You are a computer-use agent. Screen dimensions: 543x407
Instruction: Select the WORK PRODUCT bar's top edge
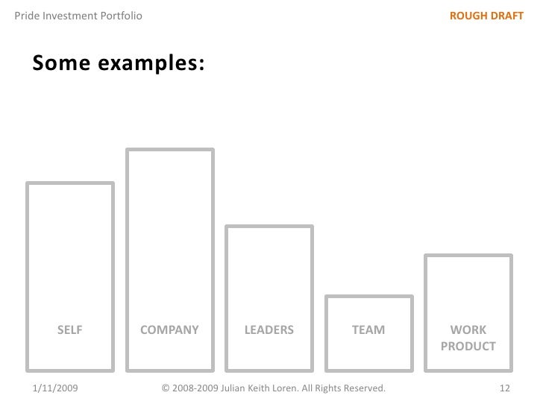coord(468,256)
